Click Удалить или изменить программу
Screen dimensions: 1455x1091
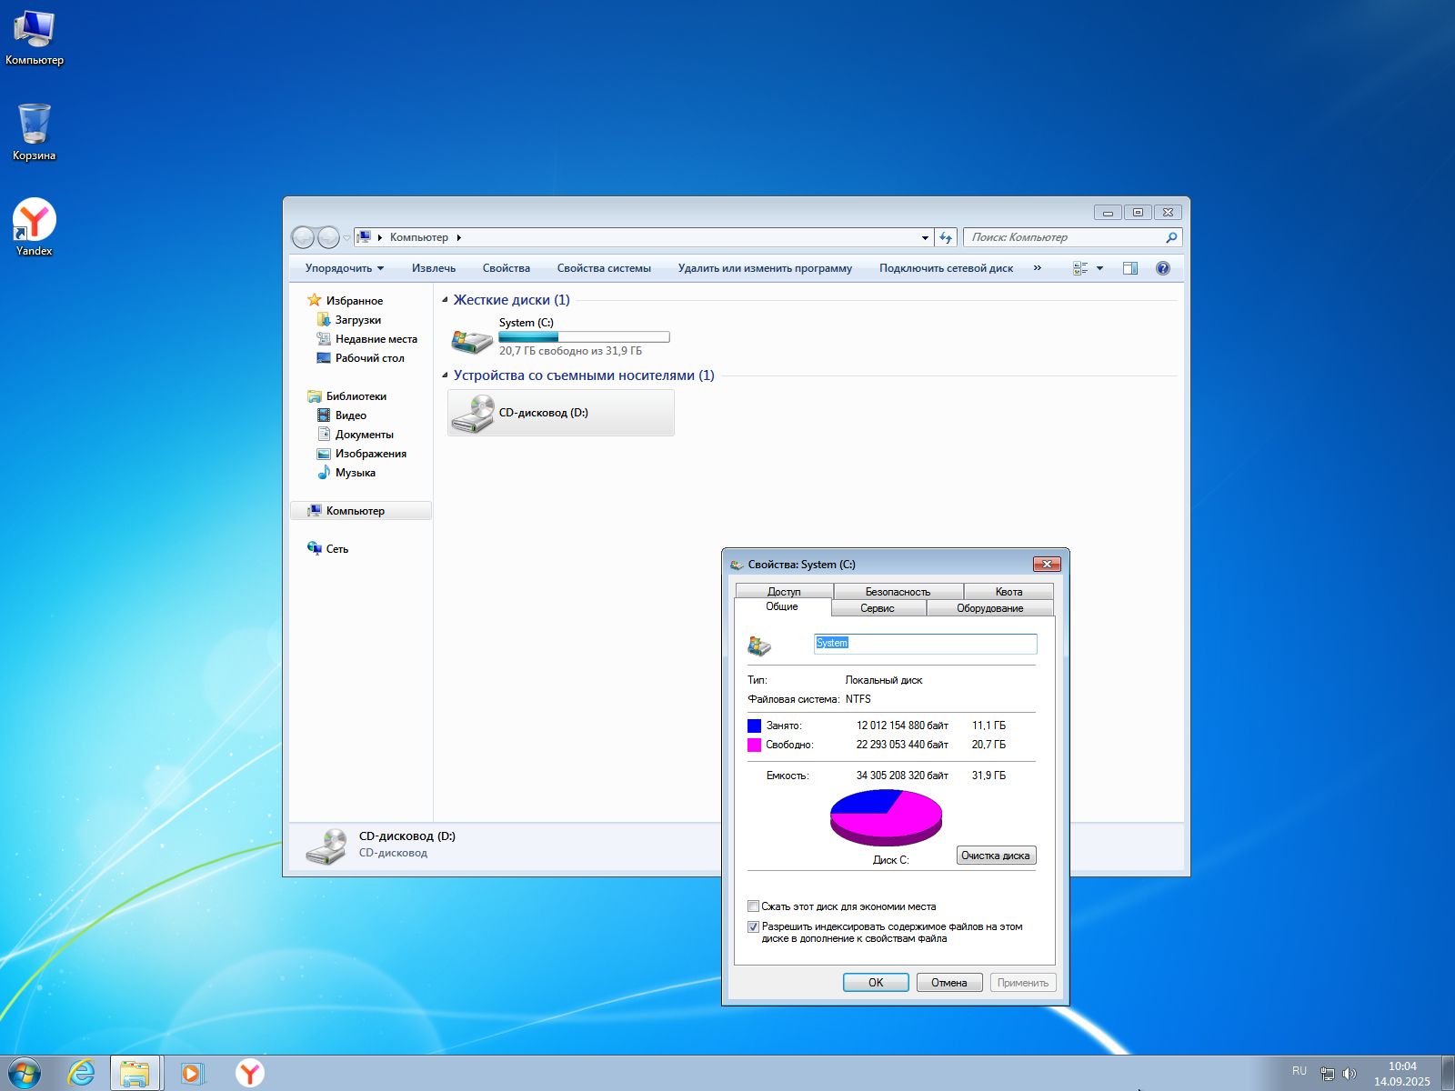point(765,268)
